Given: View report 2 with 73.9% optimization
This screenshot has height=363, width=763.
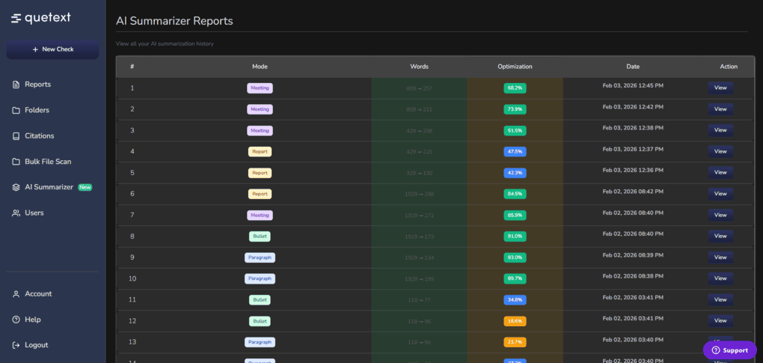Looking at the screenshot, I should coord(720,109).
